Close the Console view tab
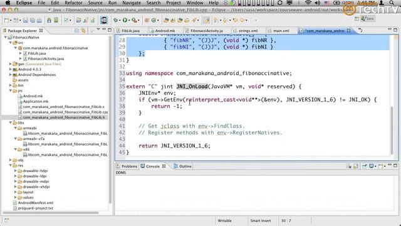The image size is (401, 226). click(164, 166)
